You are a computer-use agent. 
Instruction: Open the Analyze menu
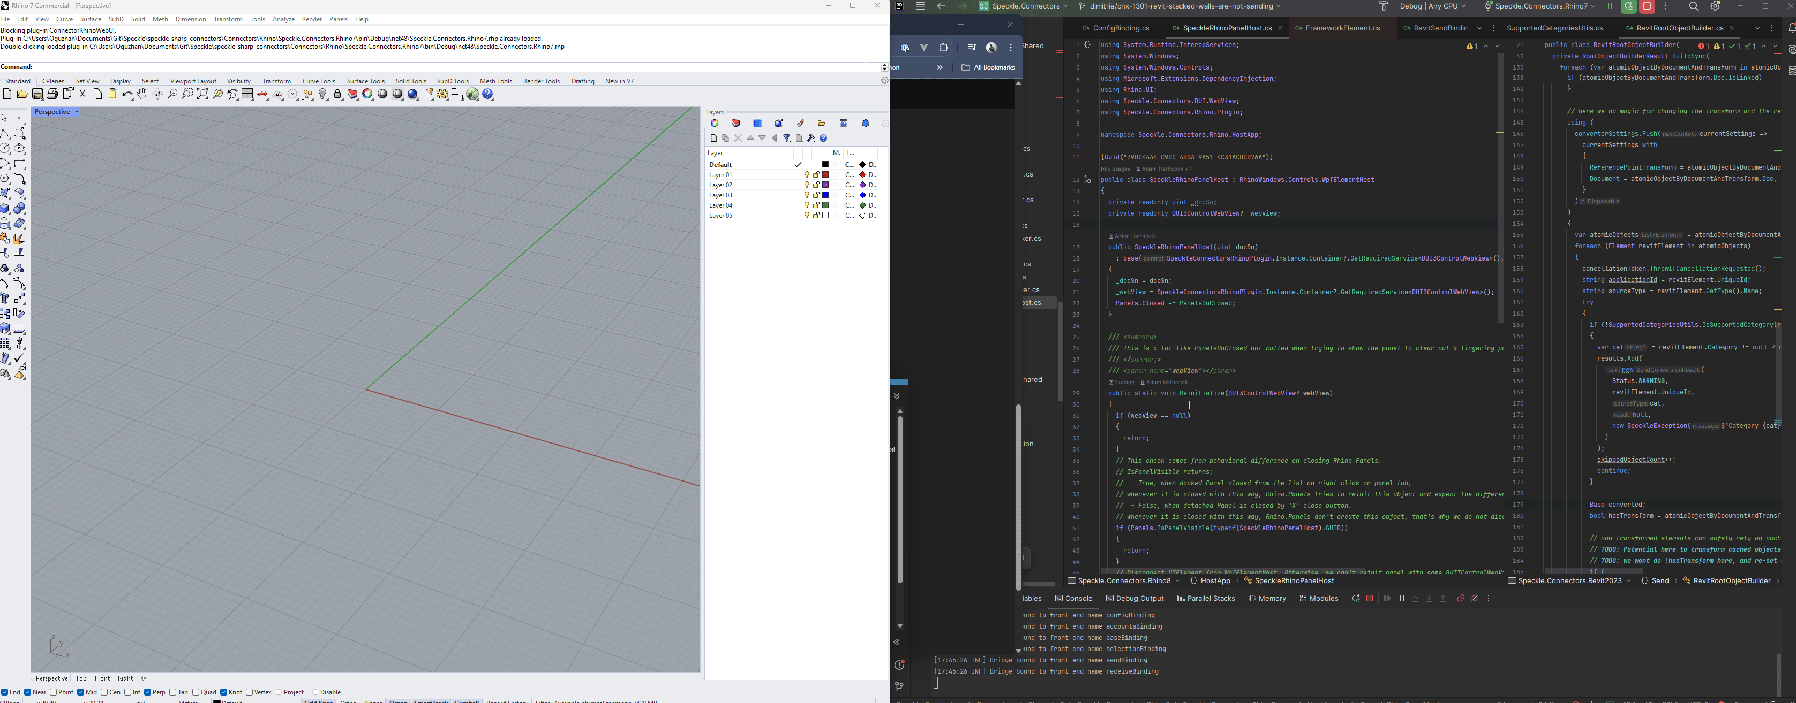[x=283, y=19]
